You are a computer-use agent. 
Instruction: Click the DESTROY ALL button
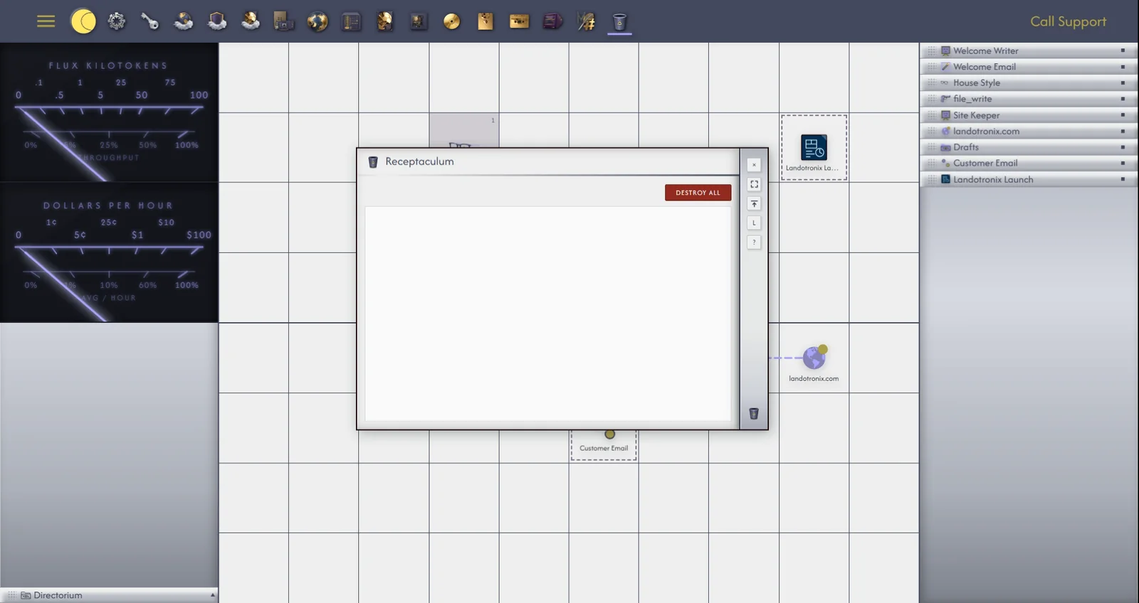(698, 193)
